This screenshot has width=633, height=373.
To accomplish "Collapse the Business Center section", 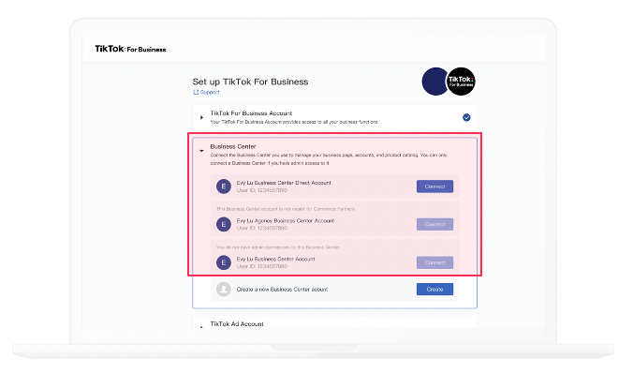I will point(201,151).
